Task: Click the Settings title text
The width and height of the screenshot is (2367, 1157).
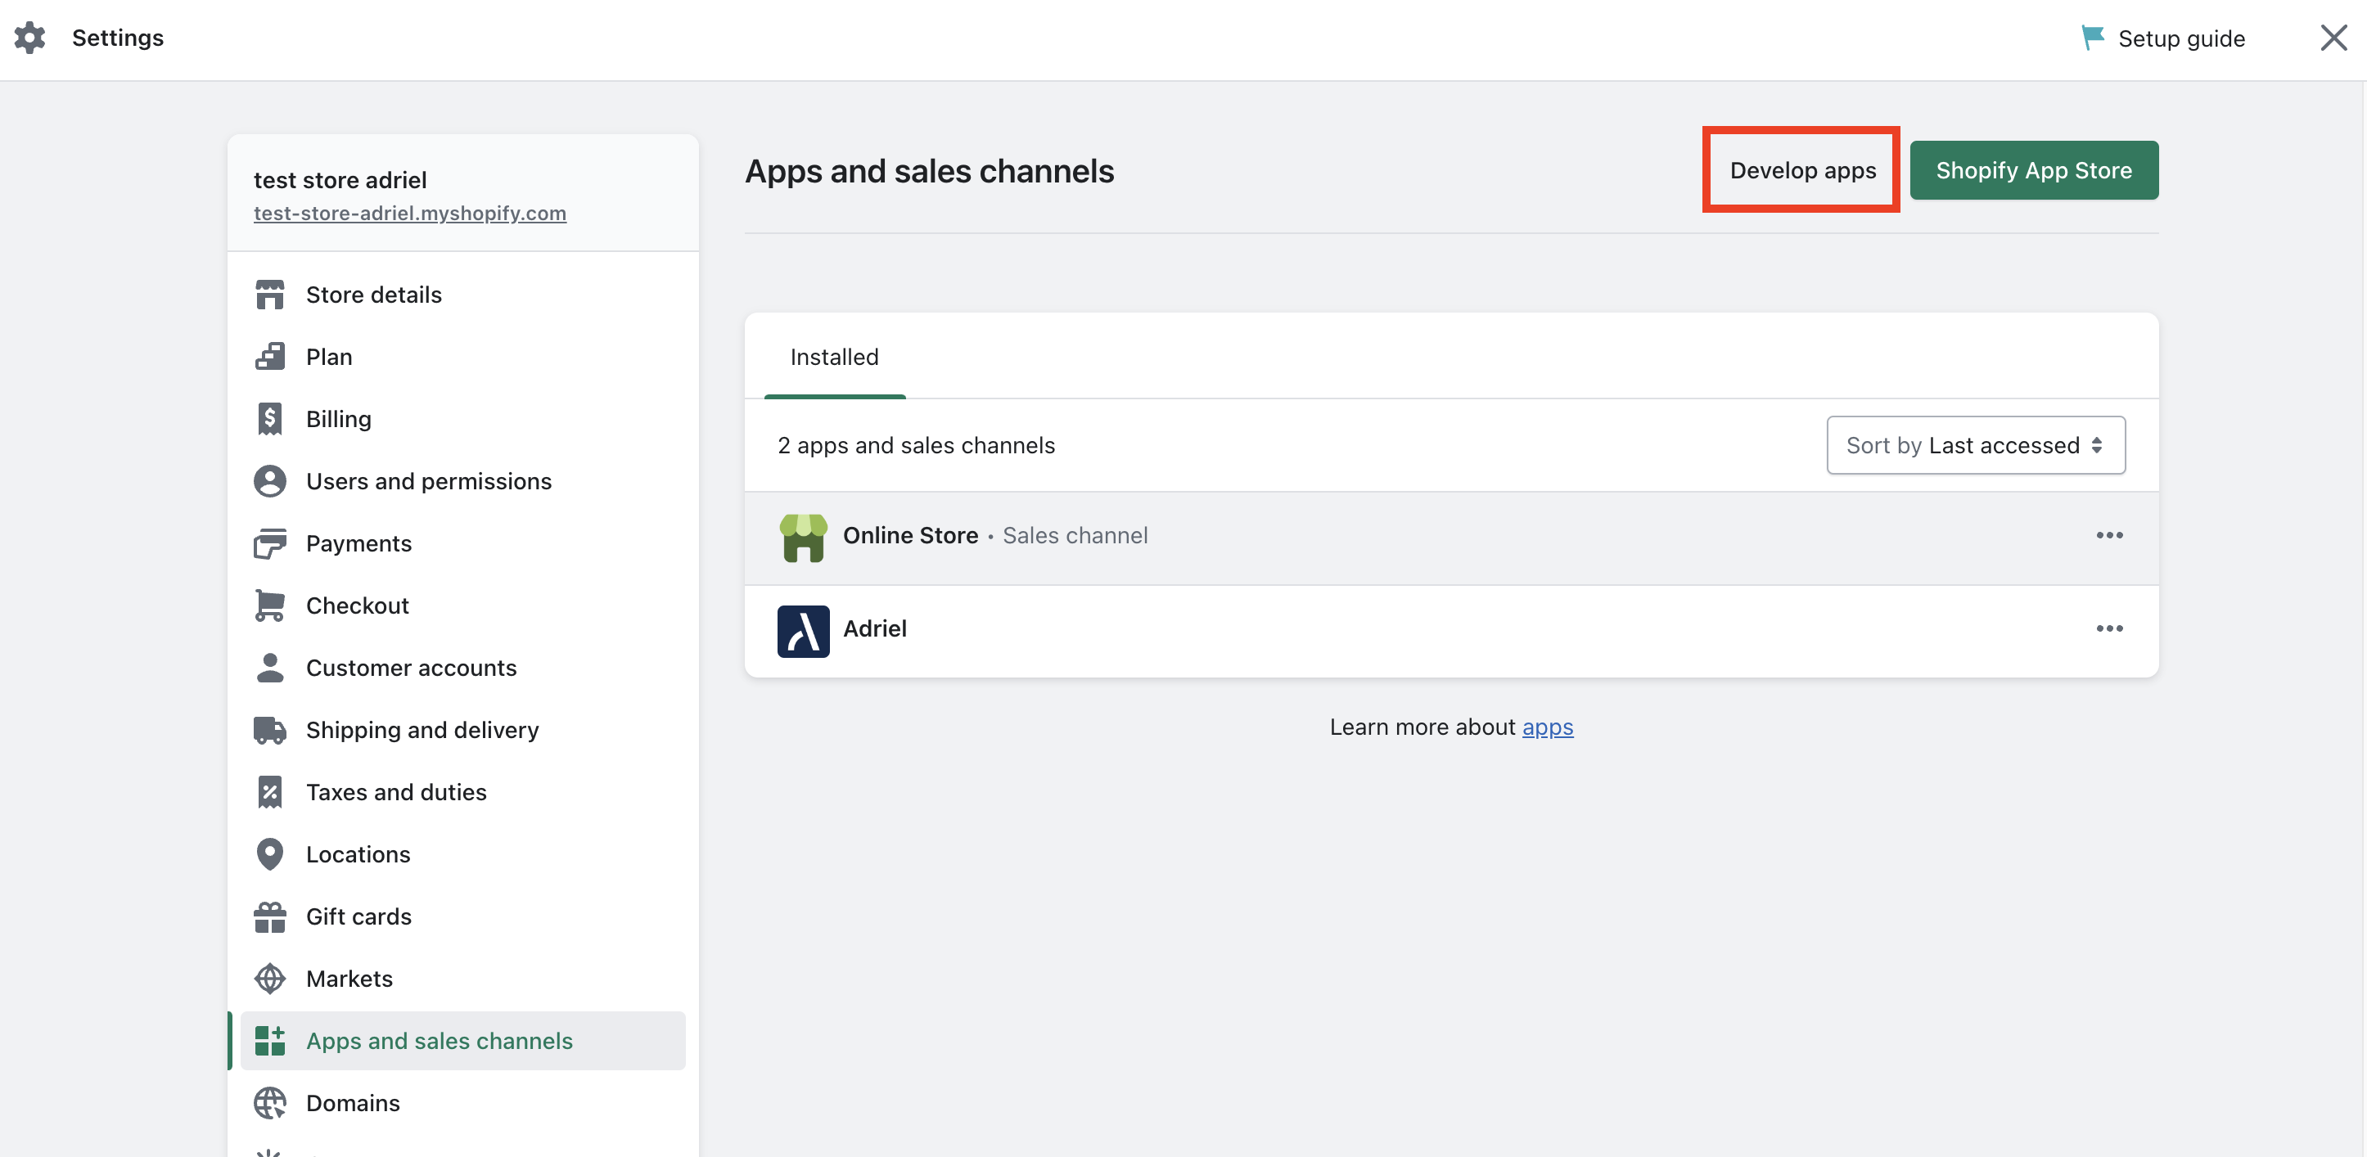Action: tap(118, 38)
